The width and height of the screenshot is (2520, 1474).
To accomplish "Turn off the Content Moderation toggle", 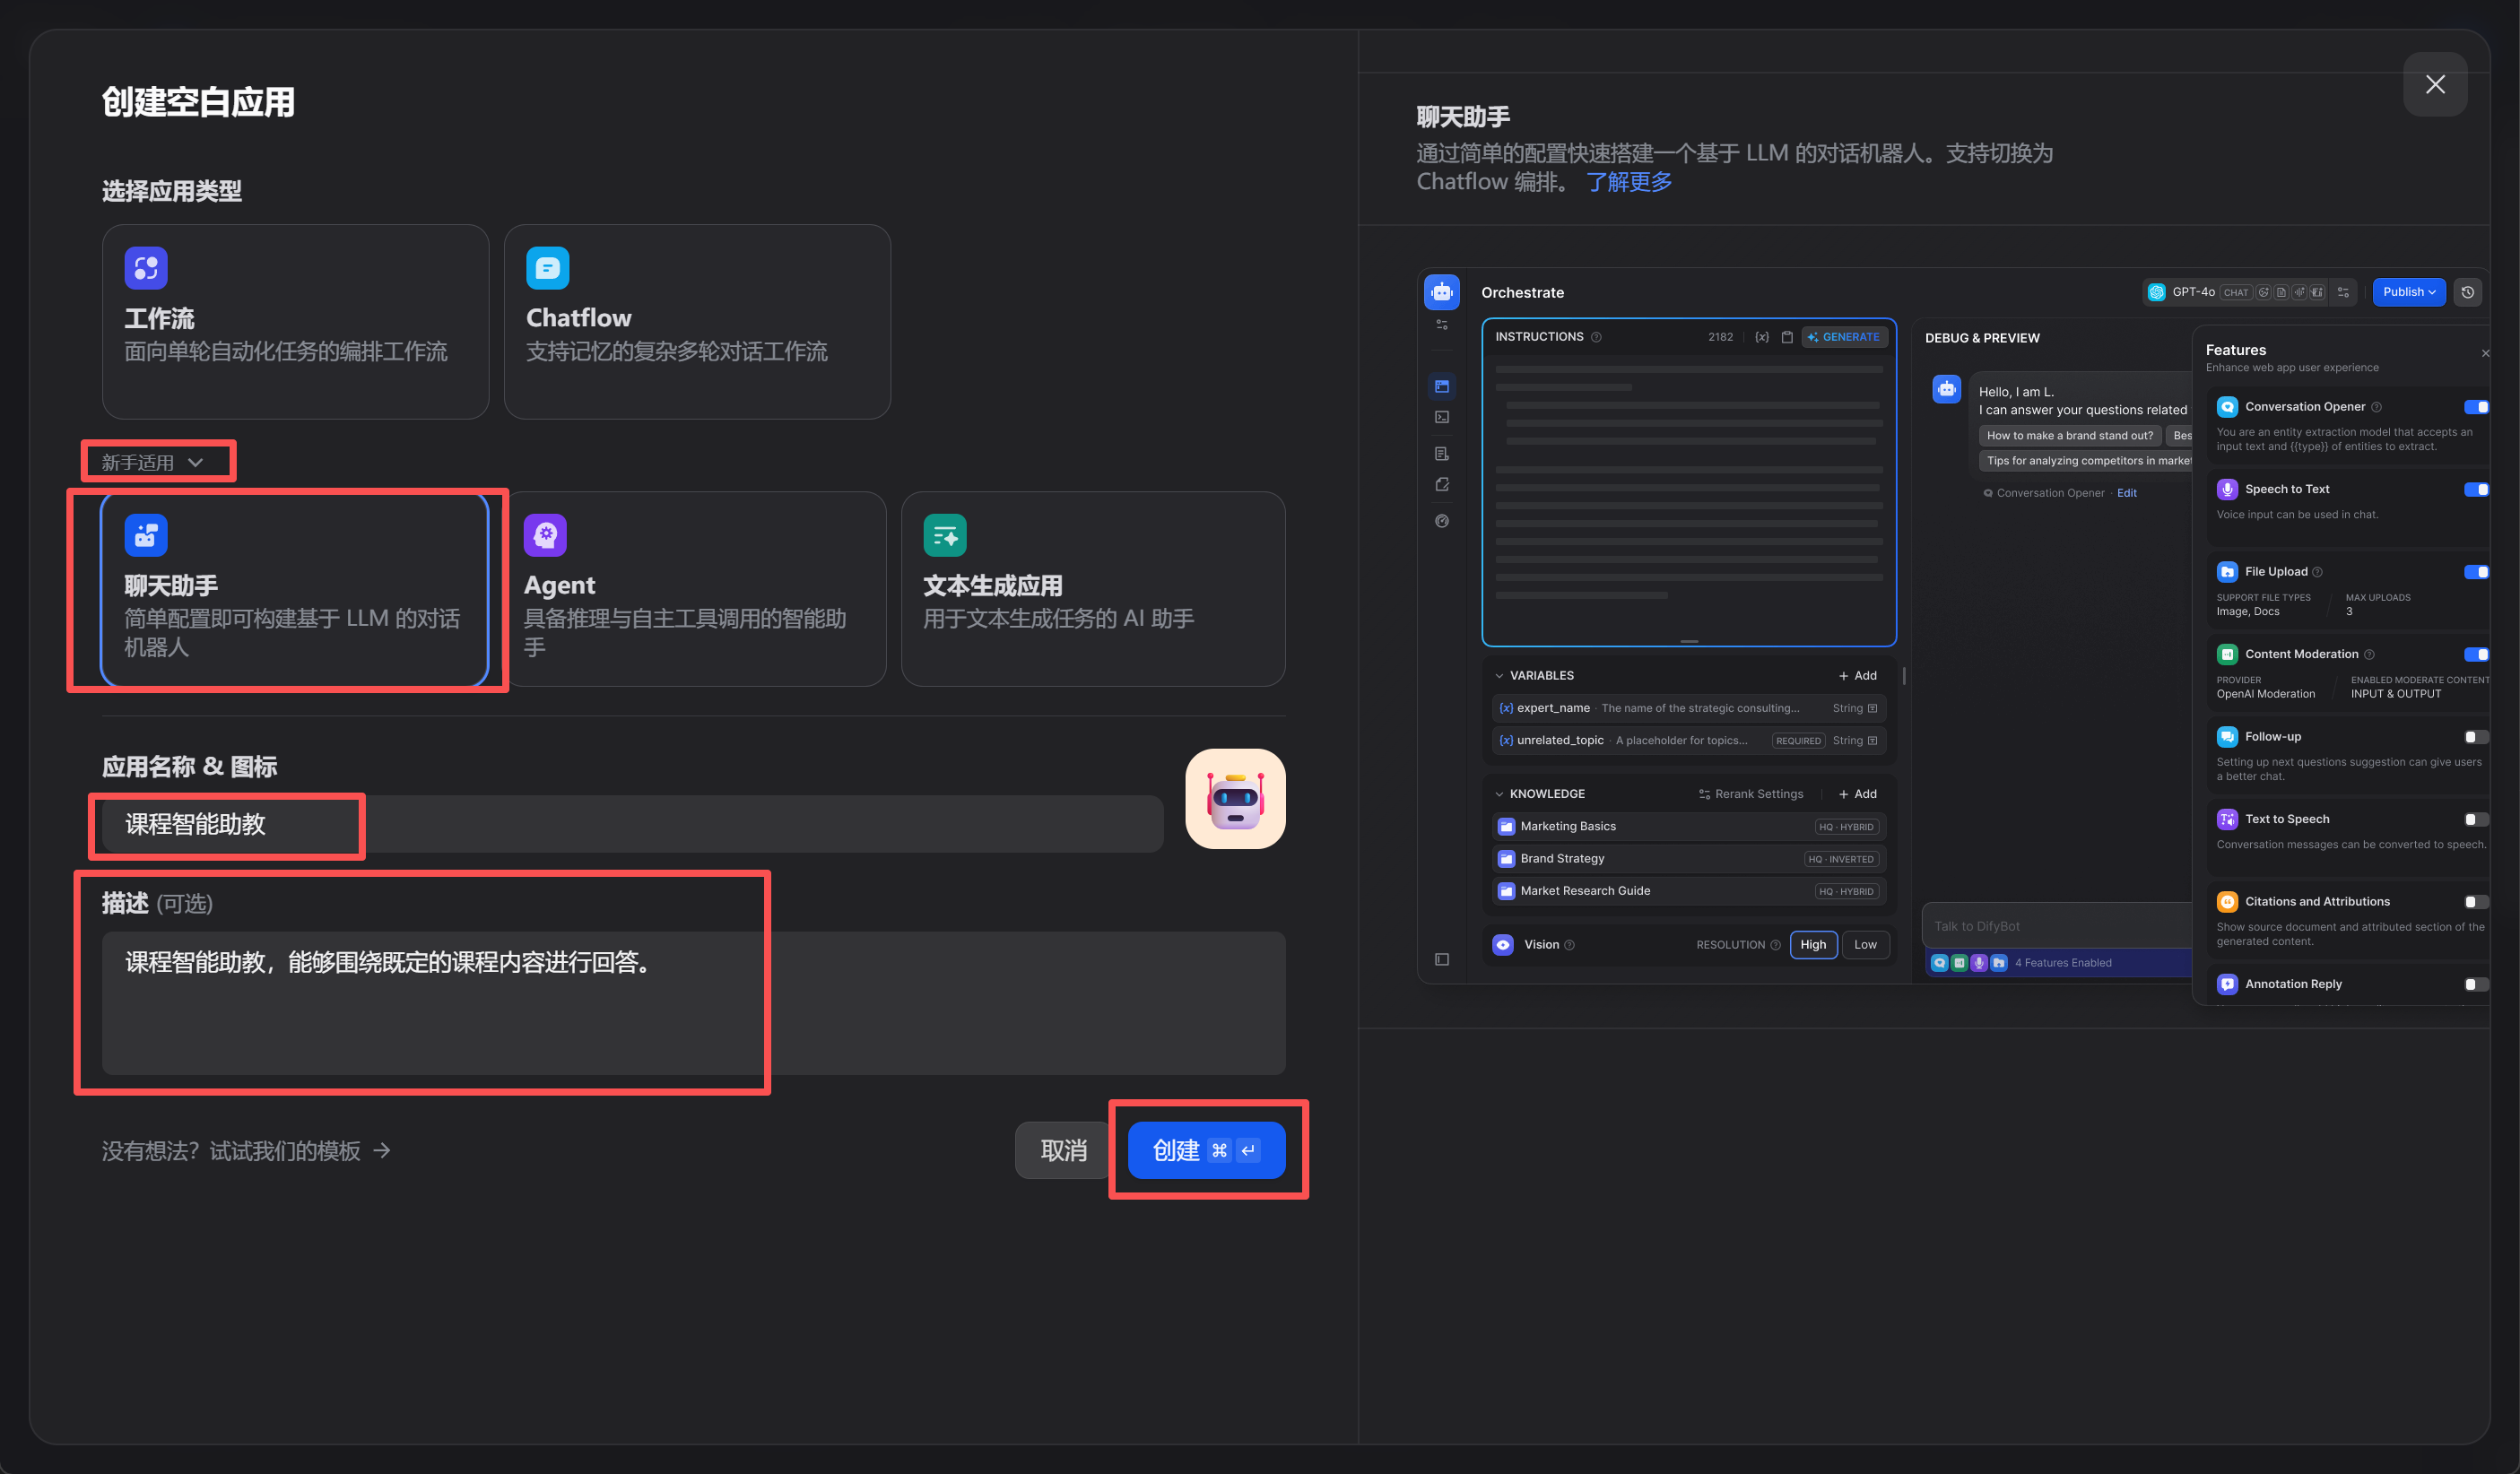I will (x=2476, y=654).
